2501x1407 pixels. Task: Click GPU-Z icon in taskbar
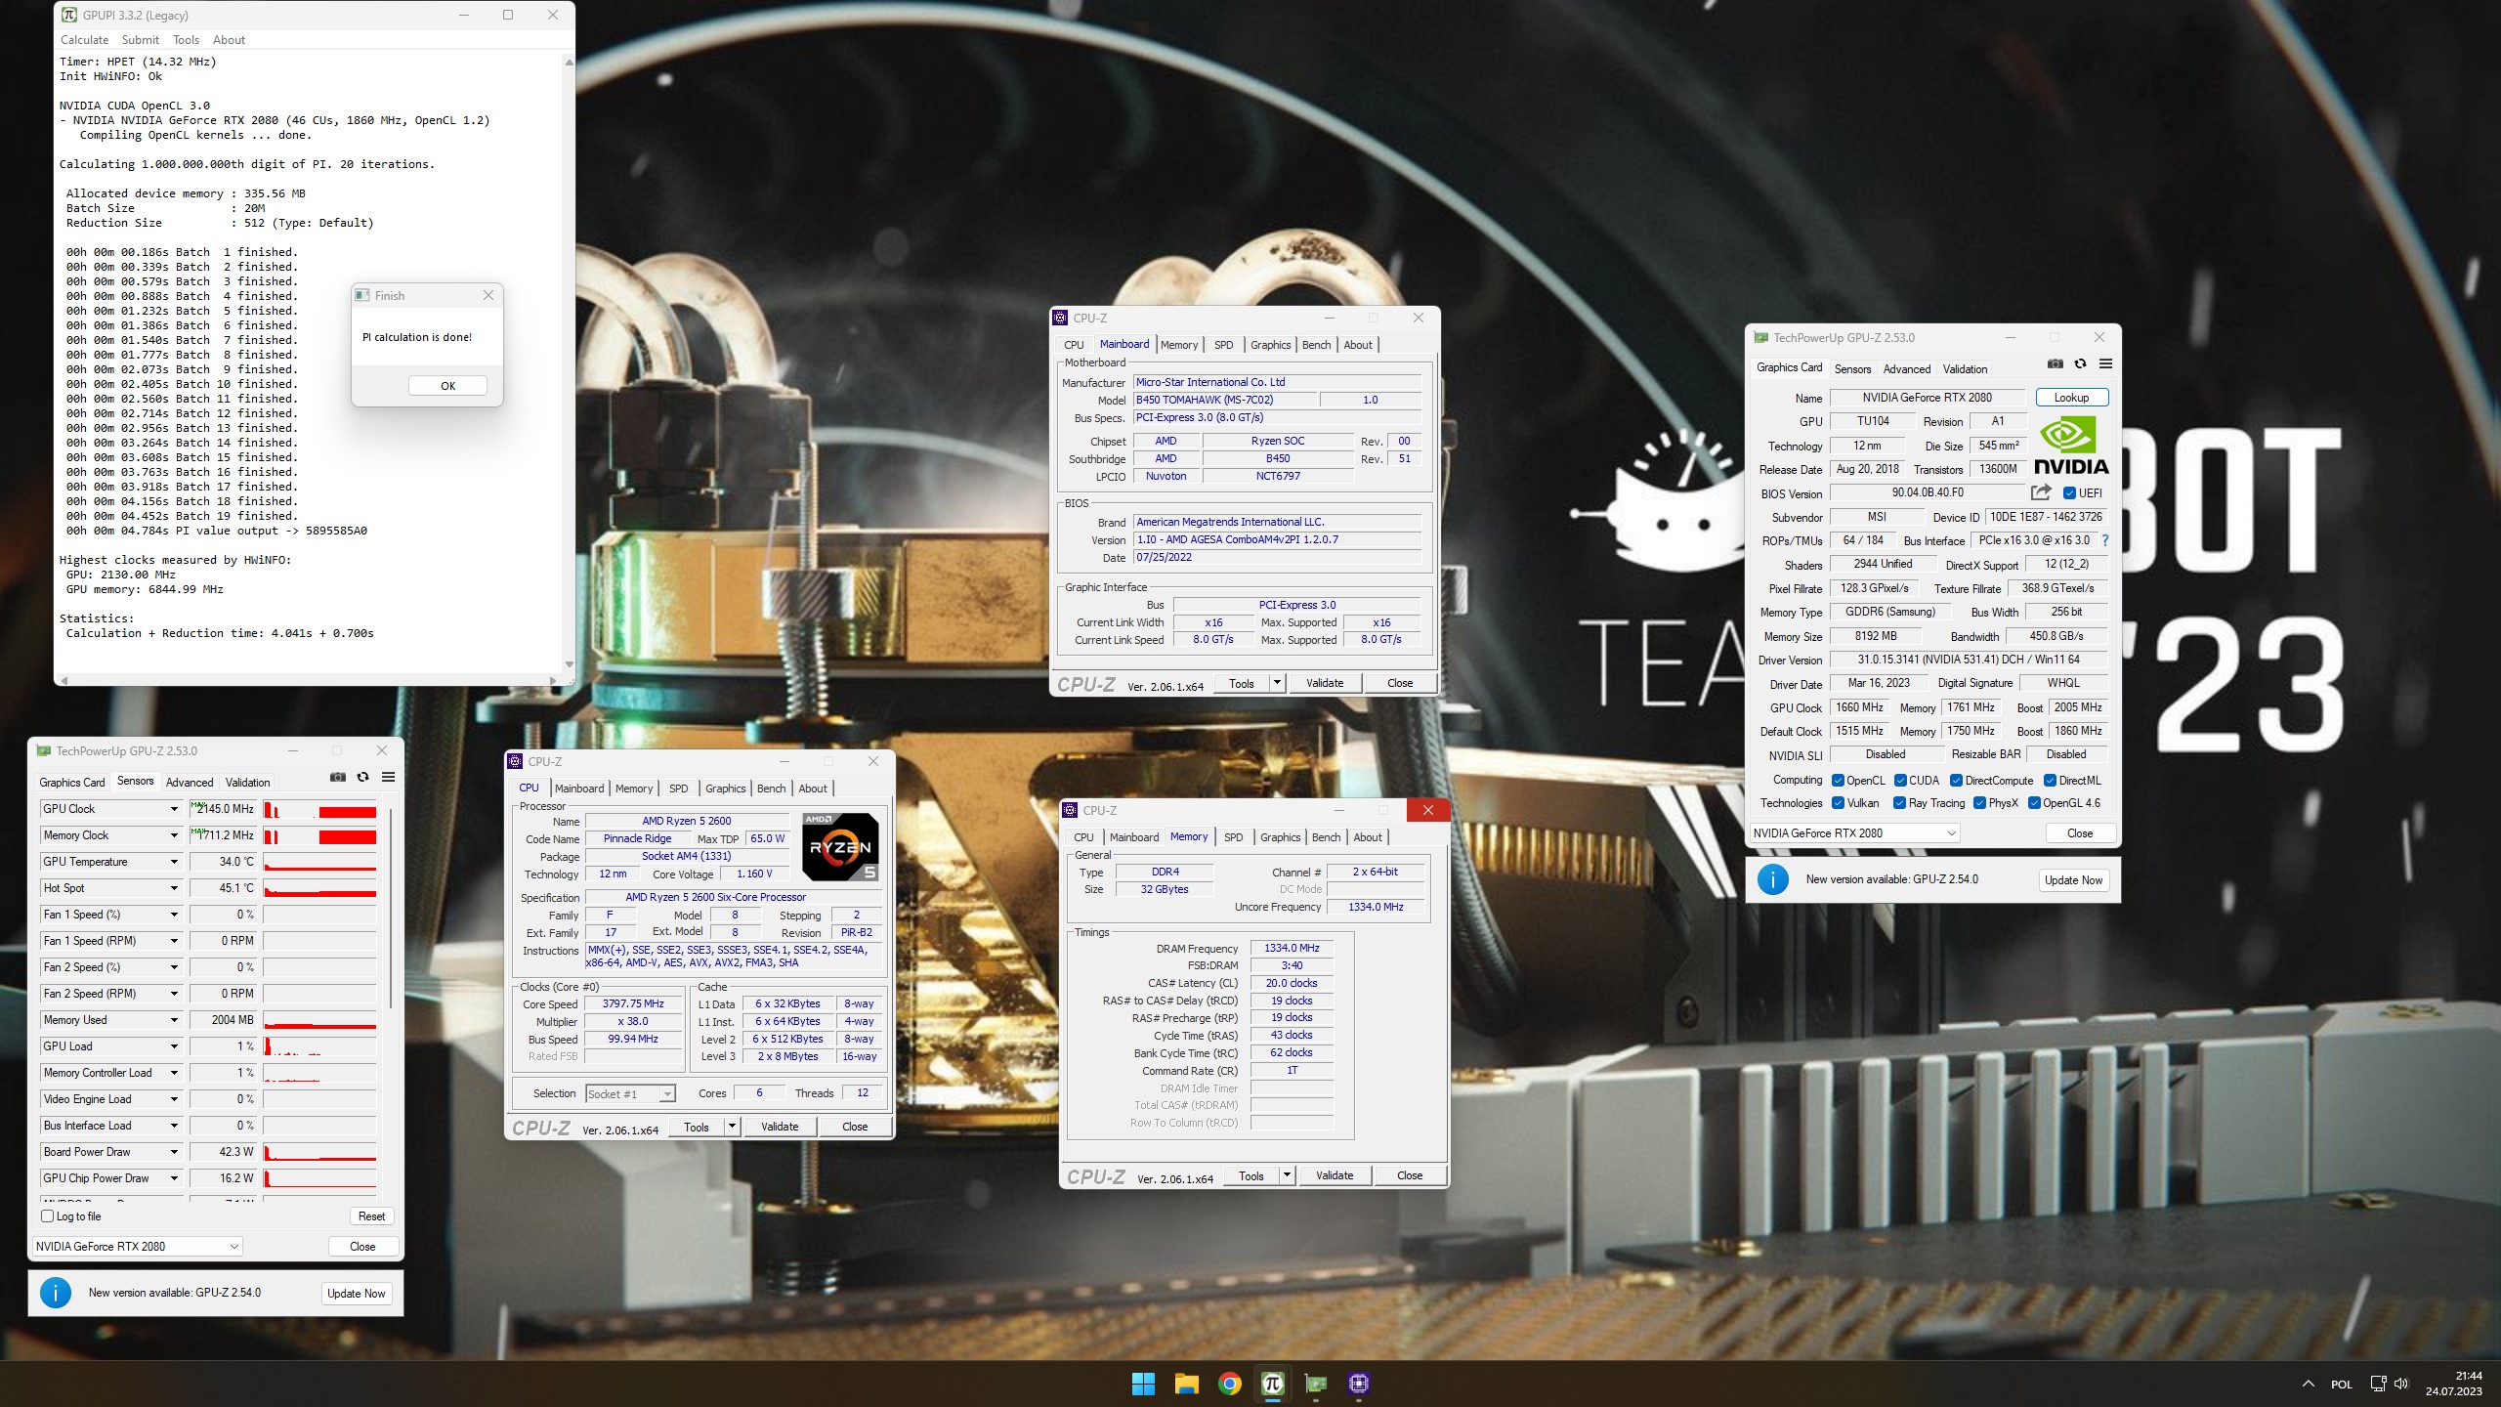(x=1316, y=1384)
